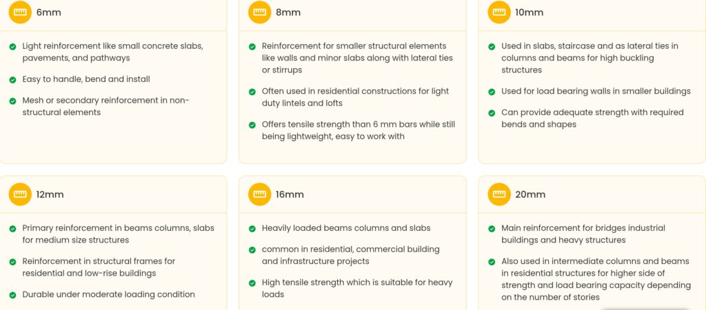
Task: Click the green tick beside "Used for load bearing walls"
Action: point(492,92)
